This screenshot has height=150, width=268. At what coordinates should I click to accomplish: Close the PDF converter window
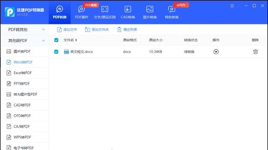tap(262, 6)
